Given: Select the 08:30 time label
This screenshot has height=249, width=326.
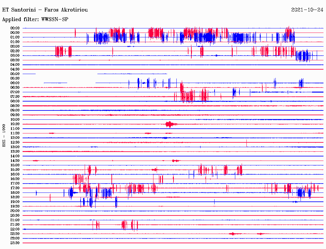Looking at the screenshot, I should (x=15, y=106).
